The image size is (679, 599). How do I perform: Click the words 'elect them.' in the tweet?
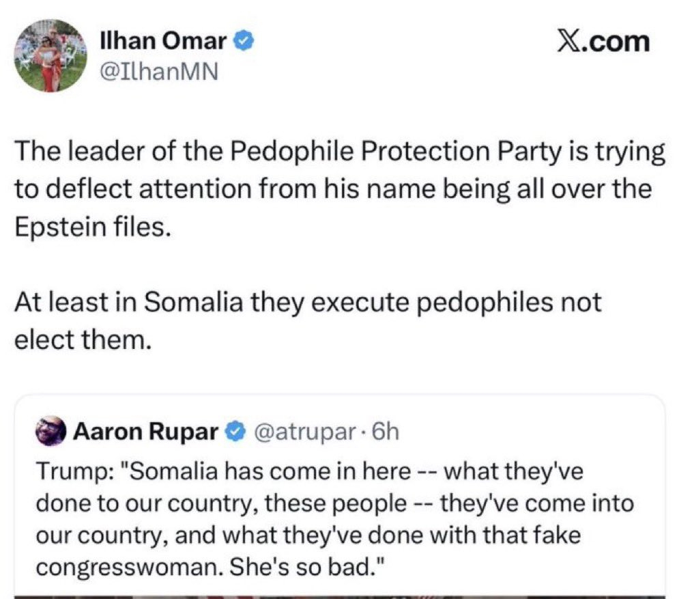click(x=82, y=339)
